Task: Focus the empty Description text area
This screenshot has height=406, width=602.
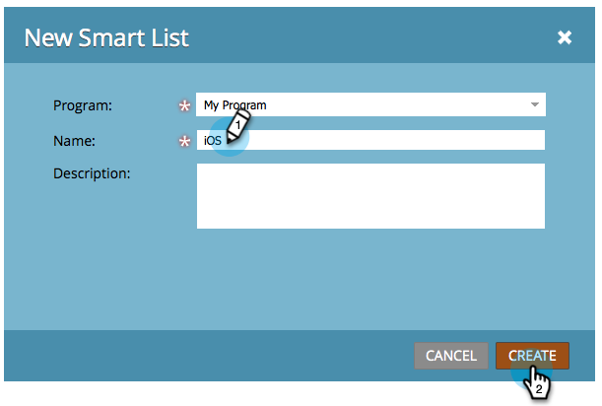Action: pos(370,196)
